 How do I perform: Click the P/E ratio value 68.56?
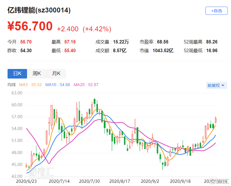(x=163, y=42)
